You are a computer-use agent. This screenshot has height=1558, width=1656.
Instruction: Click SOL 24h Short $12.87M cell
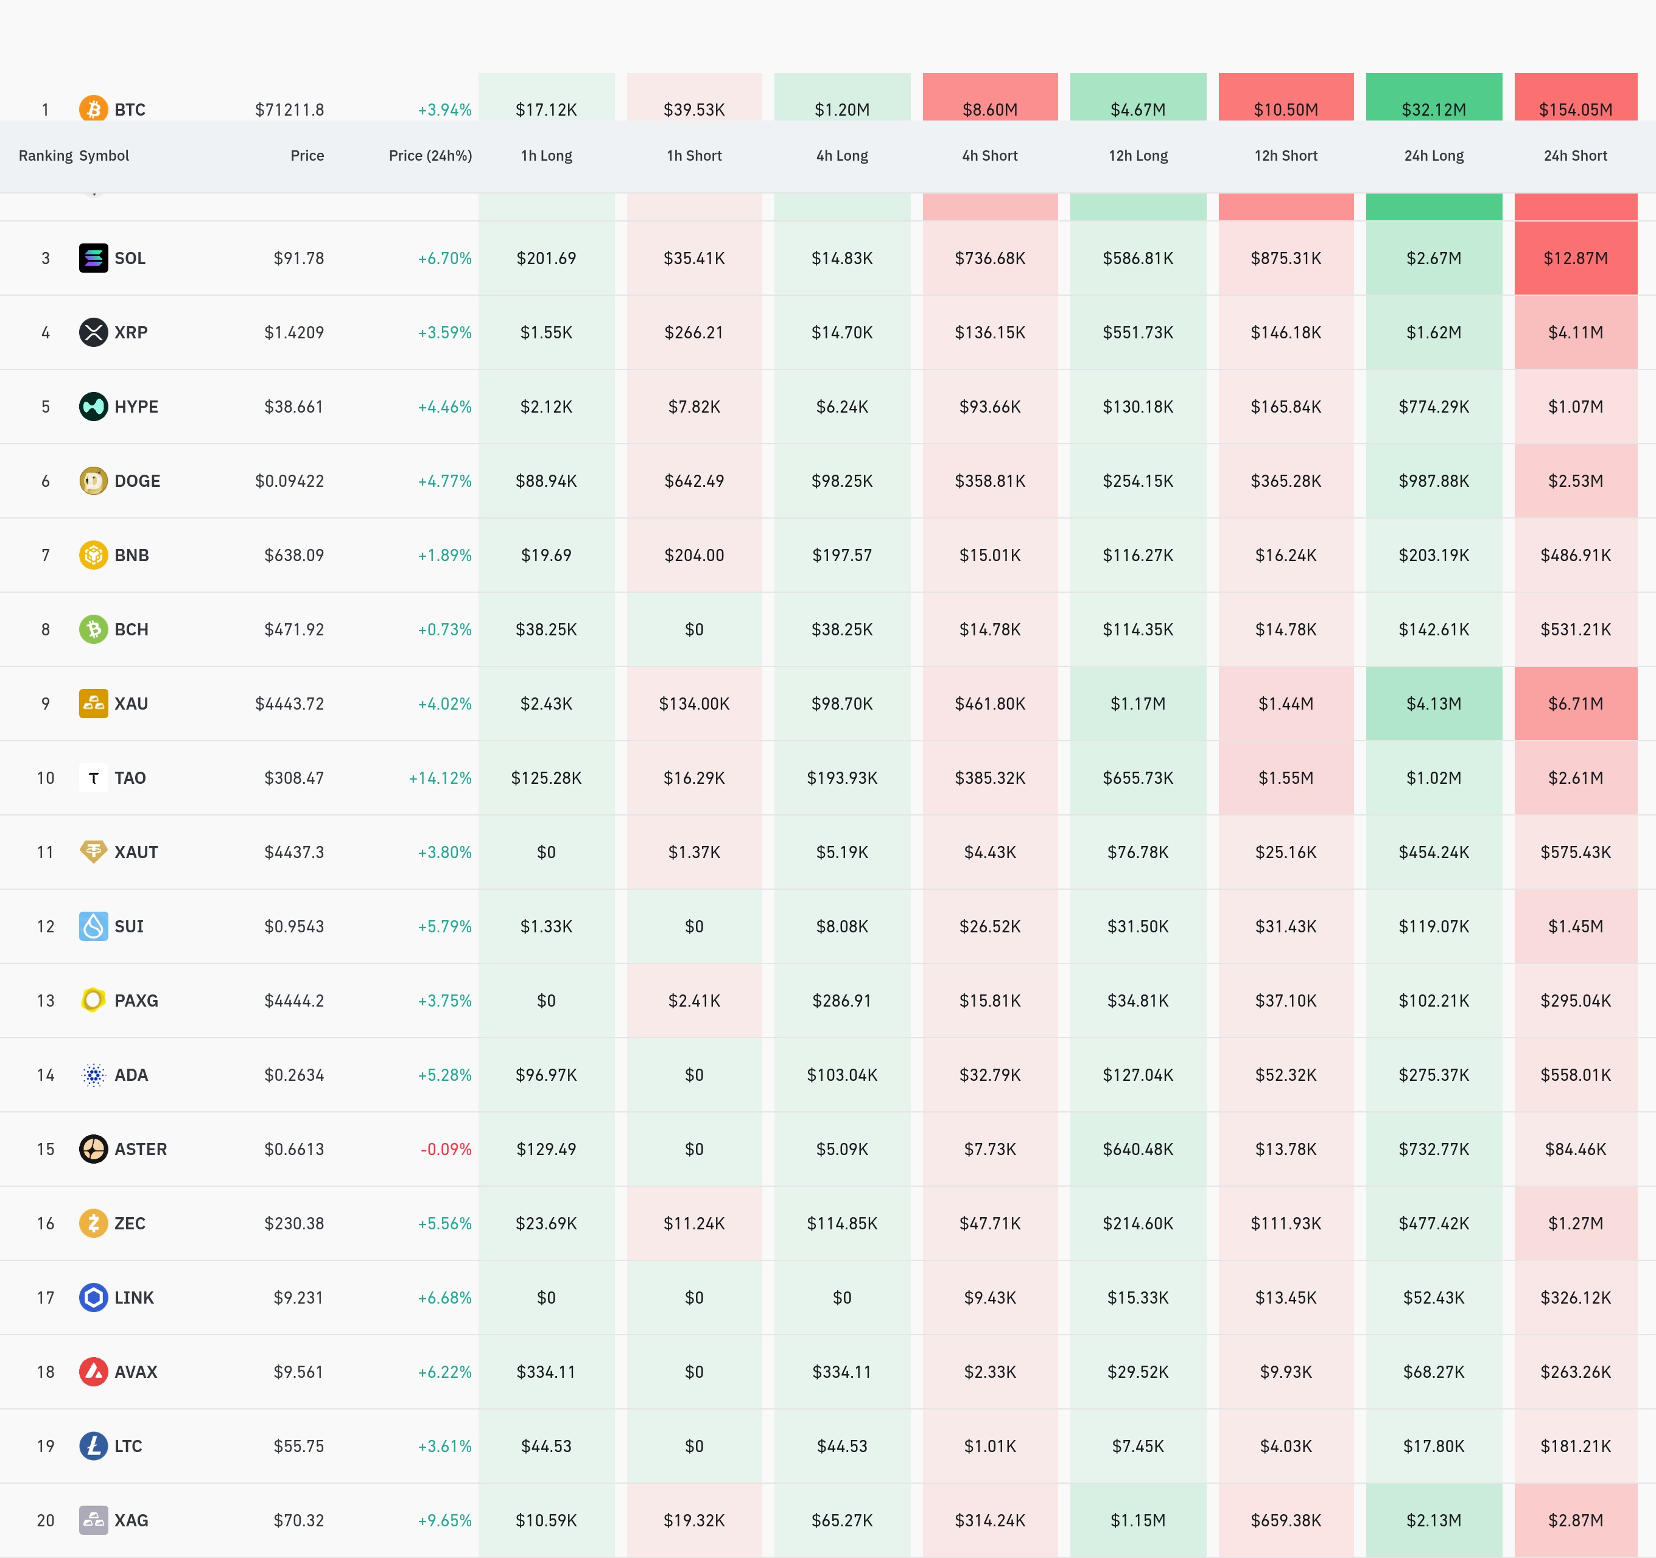tap(1574, 258)
